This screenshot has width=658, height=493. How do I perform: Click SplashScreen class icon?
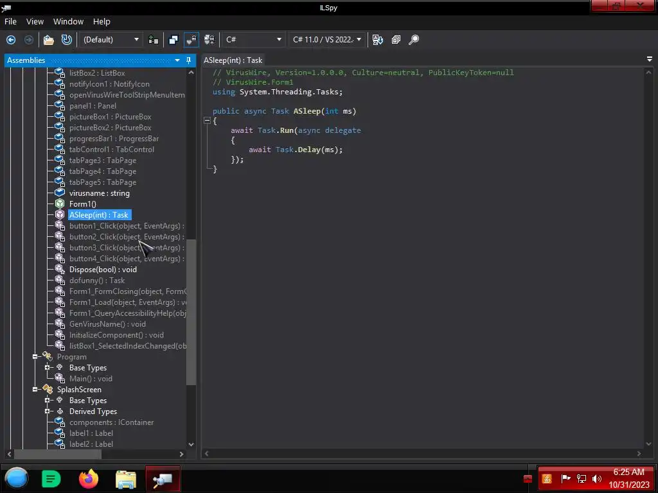click(48, 390)
